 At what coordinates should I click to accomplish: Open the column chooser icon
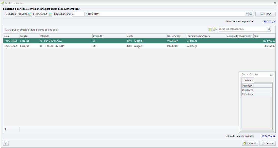(210, 29)
